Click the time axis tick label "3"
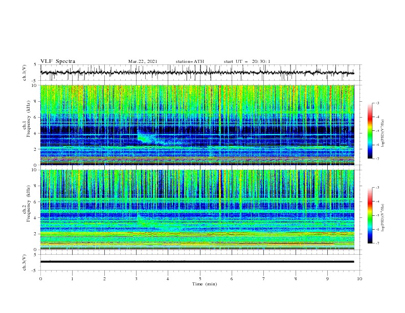This screenshot has width=405, height=313. 136,279
